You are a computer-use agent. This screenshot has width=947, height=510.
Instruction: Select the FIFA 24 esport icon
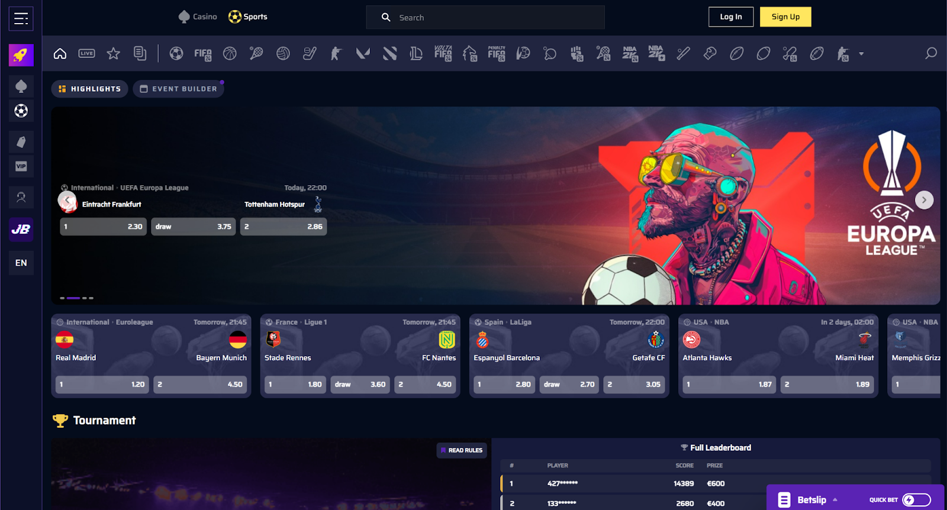click(x=203, y=54)
